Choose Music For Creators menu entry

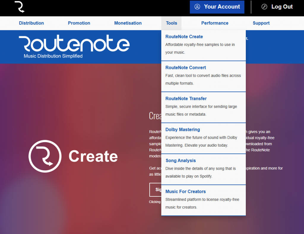(186, 192)
